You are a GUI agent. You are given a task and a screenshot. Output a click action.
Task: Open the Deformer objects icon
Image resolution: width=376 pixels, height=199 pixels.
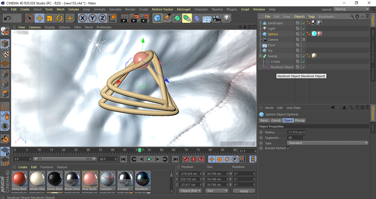pos(197,18)
